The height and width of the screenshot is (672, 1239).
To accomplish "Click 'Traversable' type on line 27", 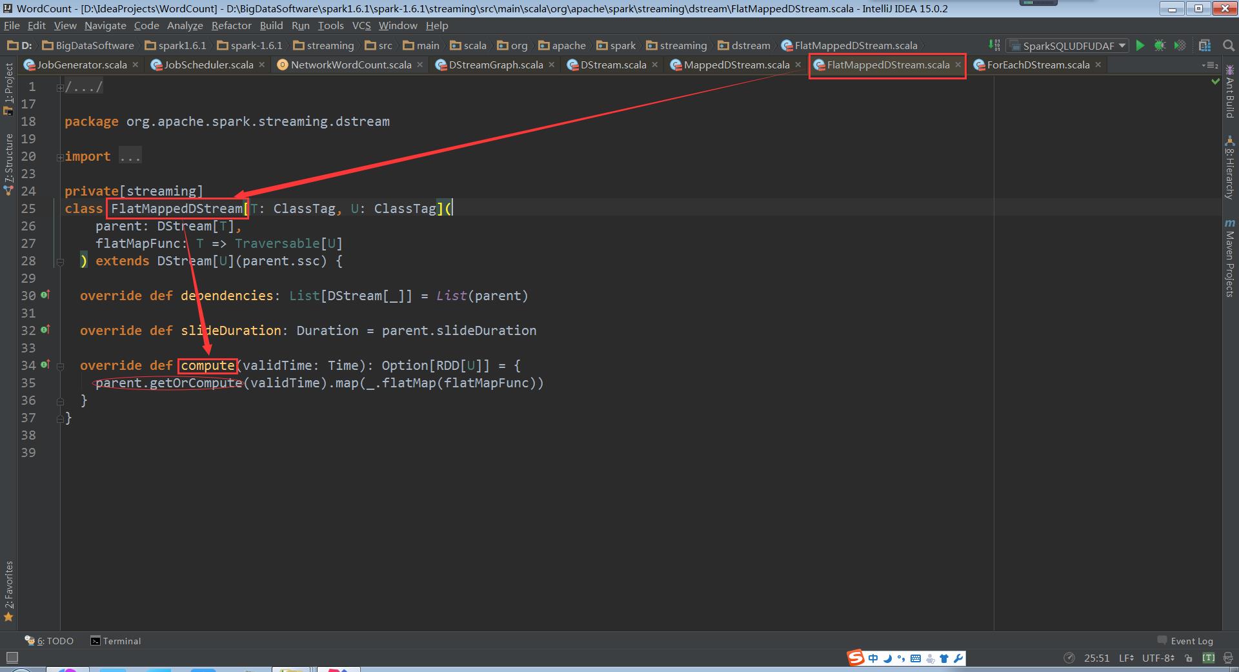I will coord(277,243).
